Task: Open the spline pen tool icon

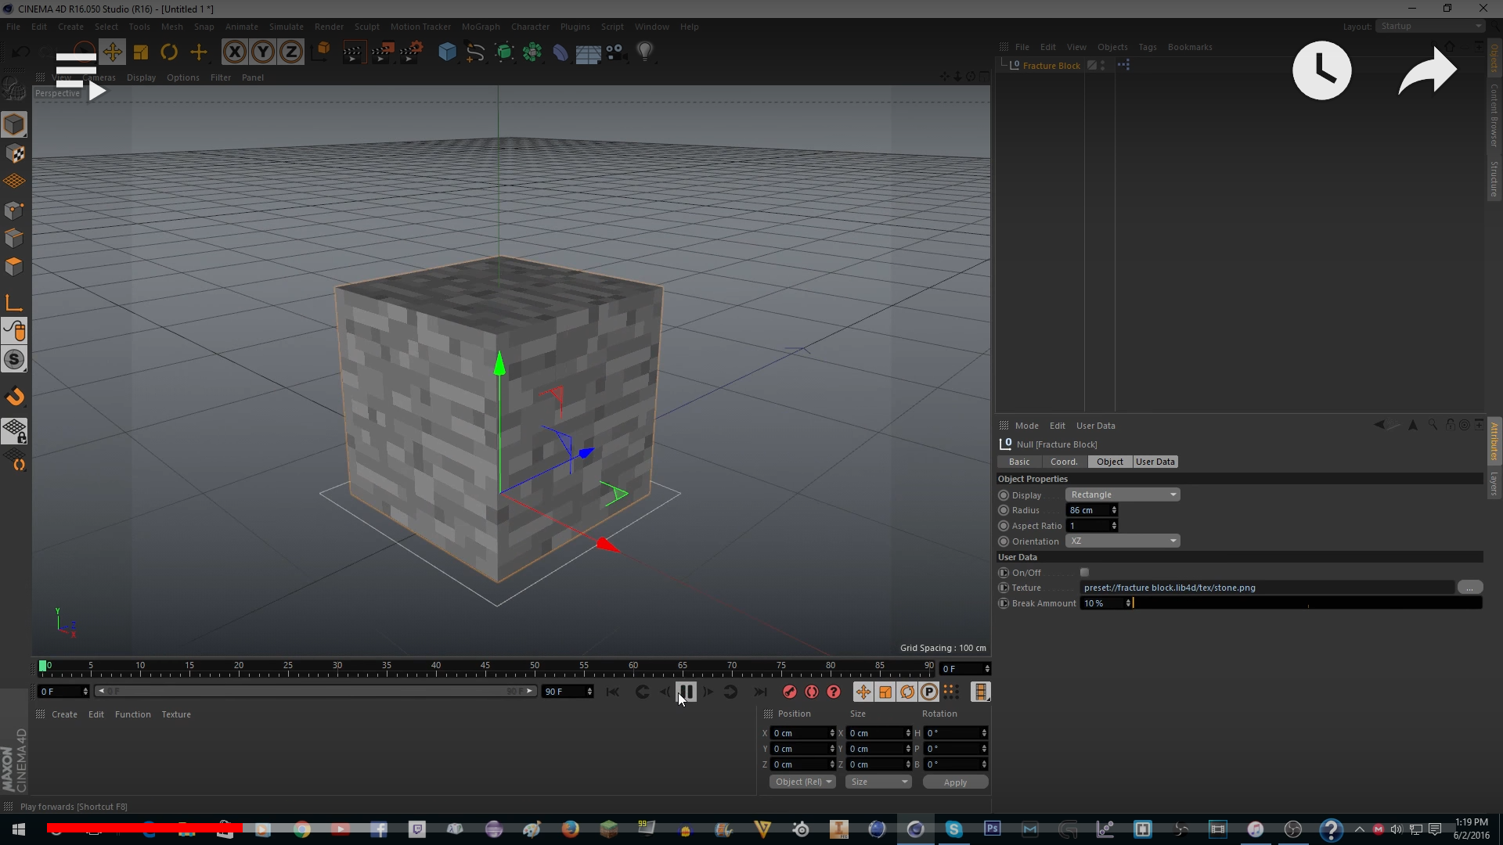Action: [x=475, y=52]
